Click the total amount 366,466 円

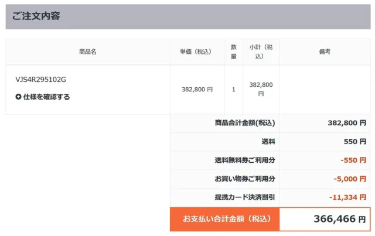339,220
